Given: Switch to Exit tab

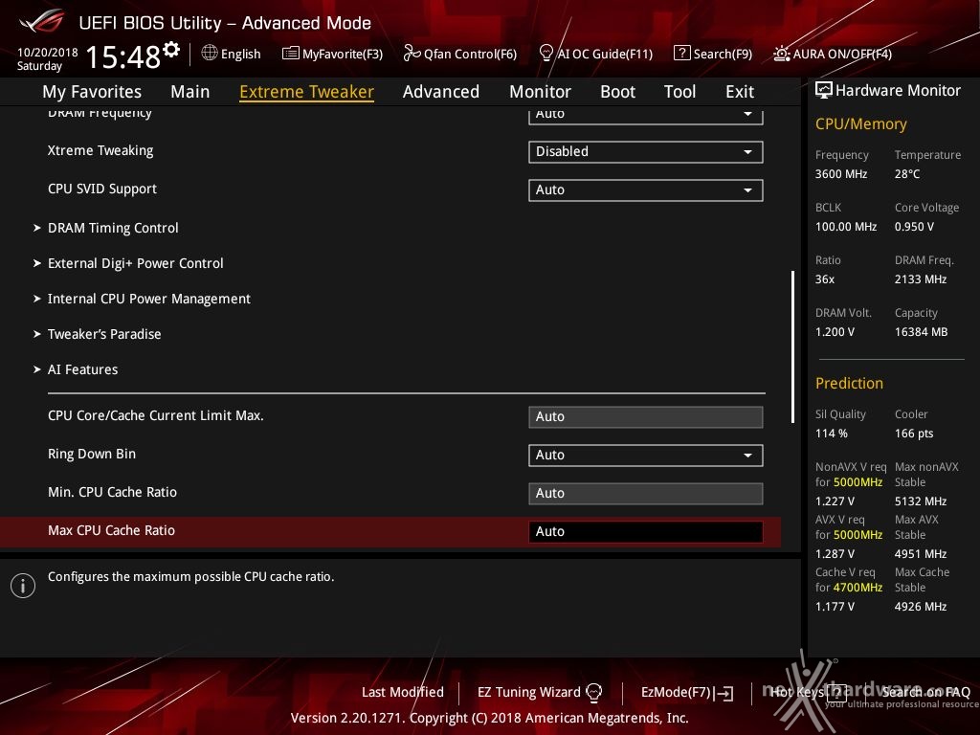Looking at the screenshot, I should [x=740, y=92].
